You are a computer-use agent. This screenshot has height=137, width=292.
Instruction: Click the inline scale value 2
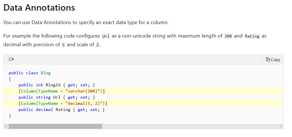(97, 45)
